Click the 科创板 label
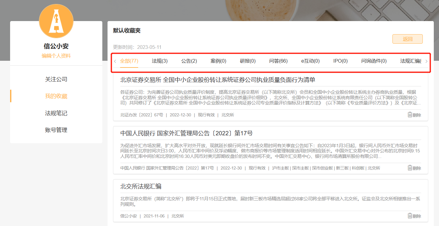This screenshot has width=439, height=226. [x=358, y=168]
